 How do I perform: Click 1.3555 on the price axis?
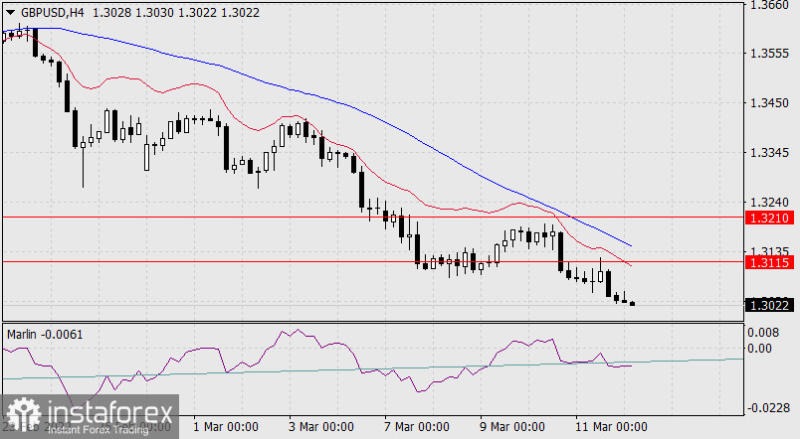[x=771, y=55]
